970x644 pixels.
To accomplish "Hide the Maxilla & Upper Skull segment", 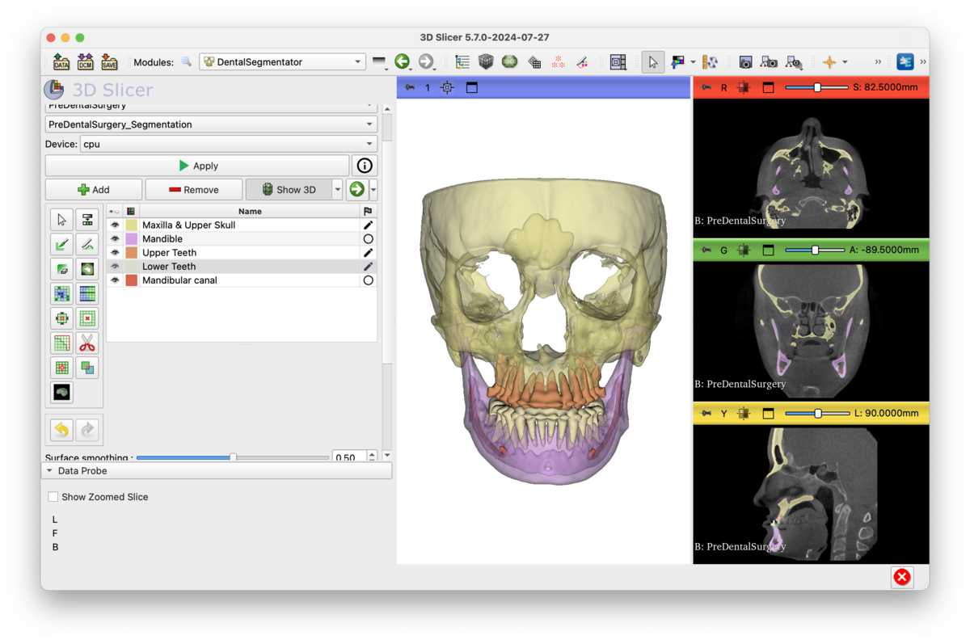I will coord(115,225).
